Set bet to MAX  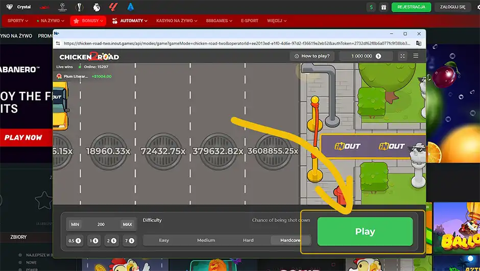[x=127, y=224]
